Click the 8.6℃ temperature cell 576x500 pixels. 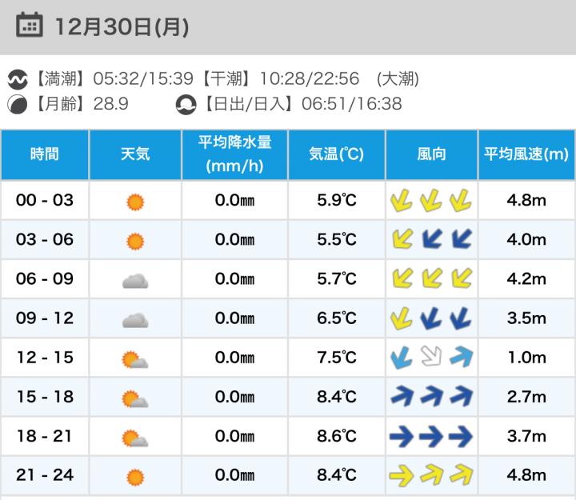336,436
